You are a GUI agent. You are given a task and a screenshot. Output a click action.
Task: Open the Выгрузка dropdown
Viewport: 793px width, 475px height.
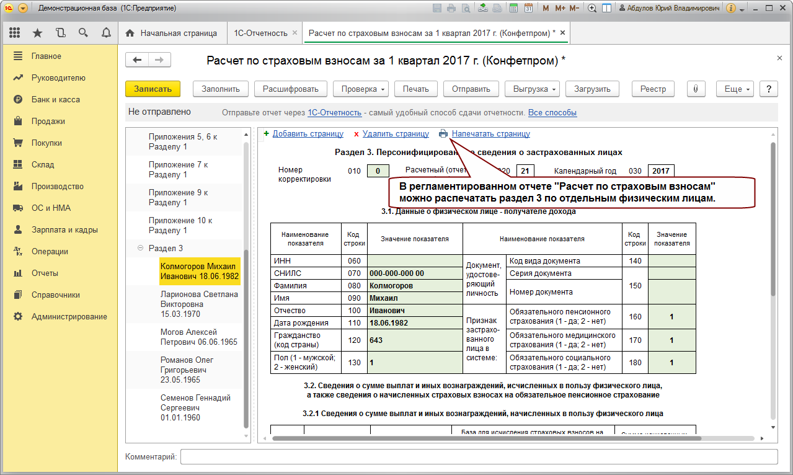[x=532, y=89]
